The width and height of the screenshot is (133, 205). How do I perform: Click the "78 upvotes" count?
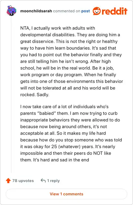[23, 181]
